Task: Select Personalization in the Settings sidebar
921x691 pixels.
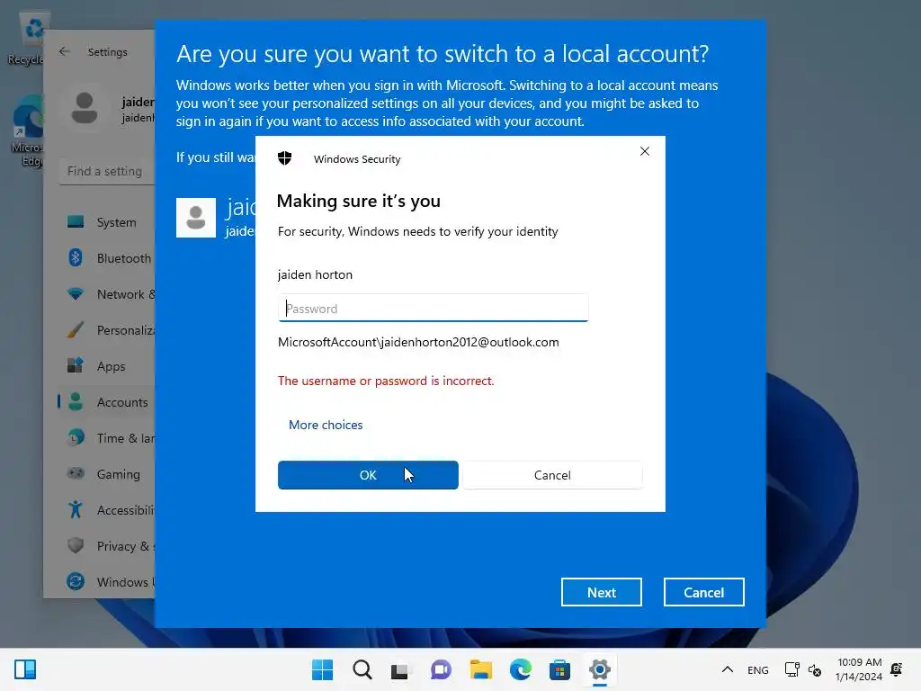Action: pyautogui.click(x=108, y=330)
